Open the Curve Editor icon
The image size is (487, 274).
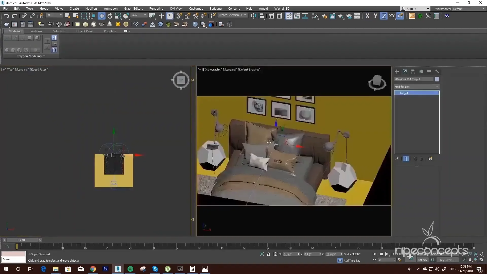point(297,16)
